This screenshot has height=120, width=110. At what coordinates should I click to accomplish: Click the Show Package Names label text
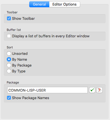click(x=31, y=98)
